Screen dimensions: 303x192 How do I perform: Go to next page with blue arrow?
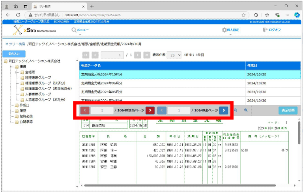tap(223, 110)
